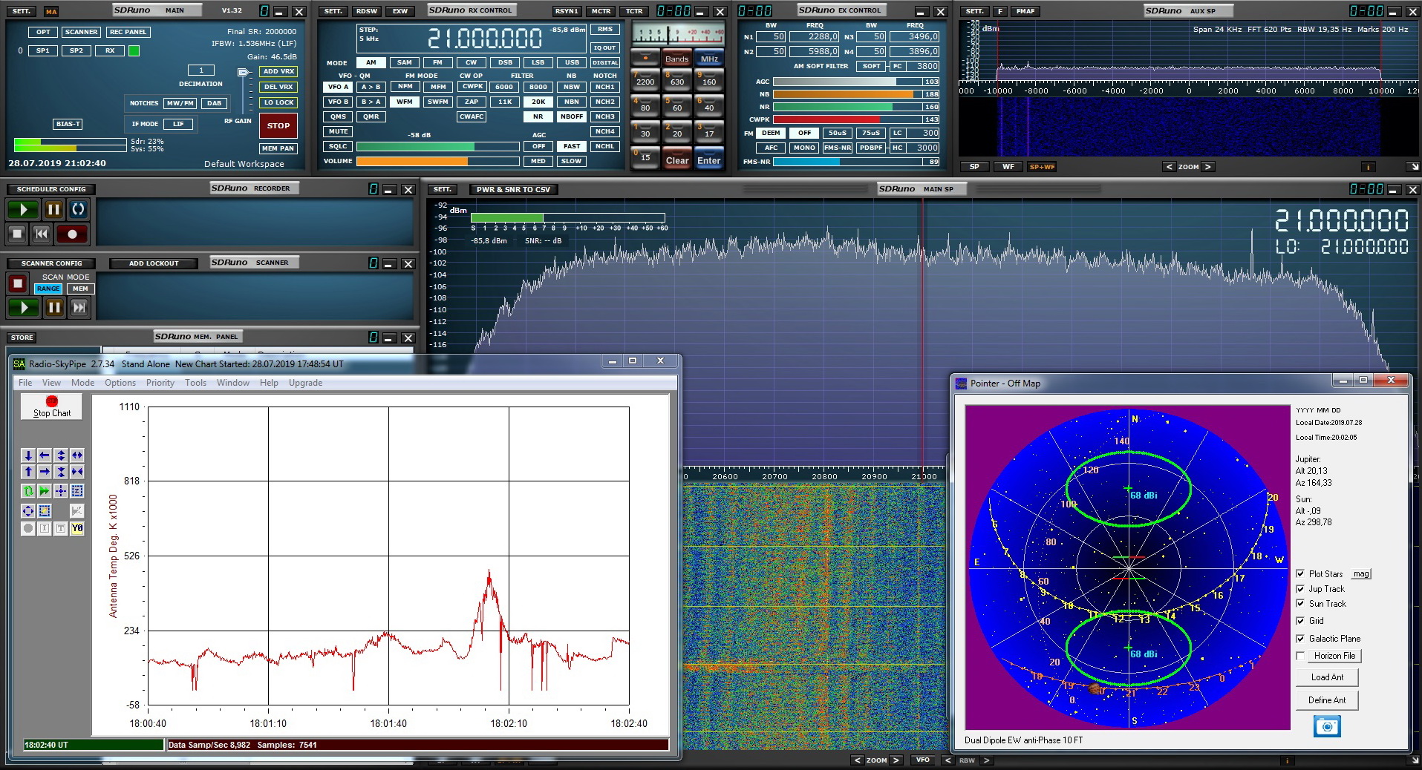Image resolution: width=1422 pixels, height=770 pixels.
Task: Toggle loop playback in the Recorder panel
Action: pyautogui.click(x=79, y=210)
